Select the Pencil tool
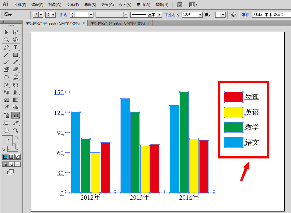Viewport: 291px width, 213px height. point(16,62)
